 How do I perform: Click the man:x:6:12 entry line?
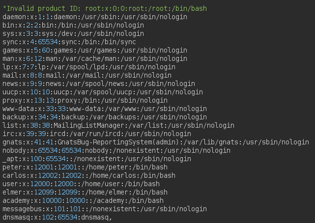click(x=95, y=58)
